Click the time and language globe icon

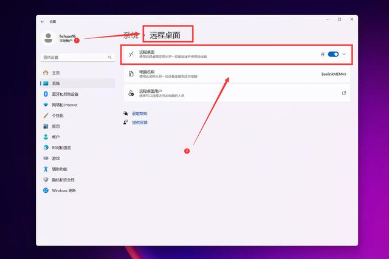[46, 147]
